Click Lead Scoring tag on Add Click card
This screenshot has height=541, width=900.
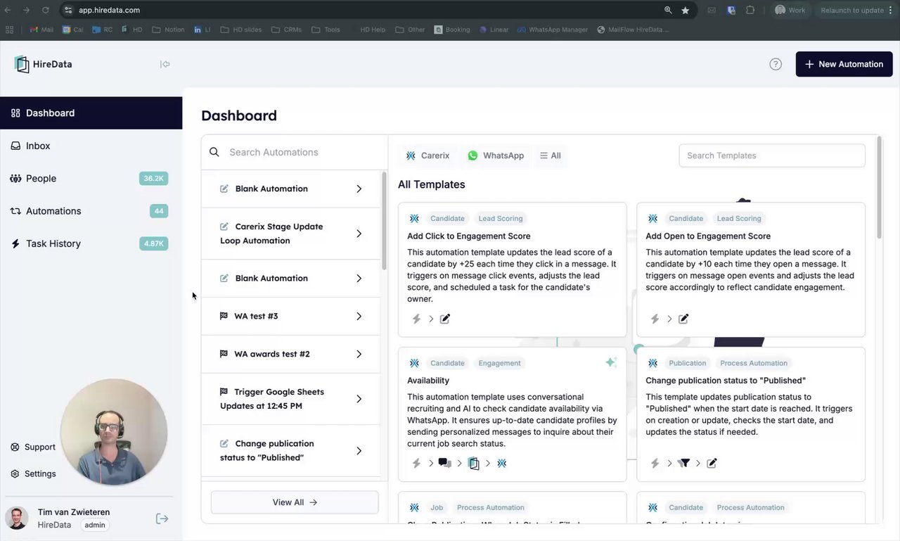[x=501, y=219]
